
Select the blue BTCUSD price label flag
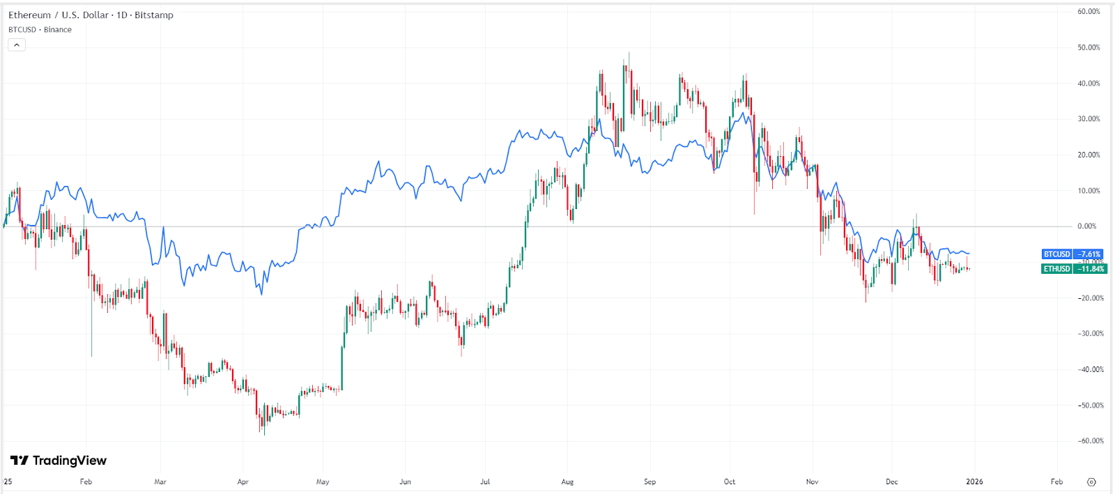point(1056,254)
